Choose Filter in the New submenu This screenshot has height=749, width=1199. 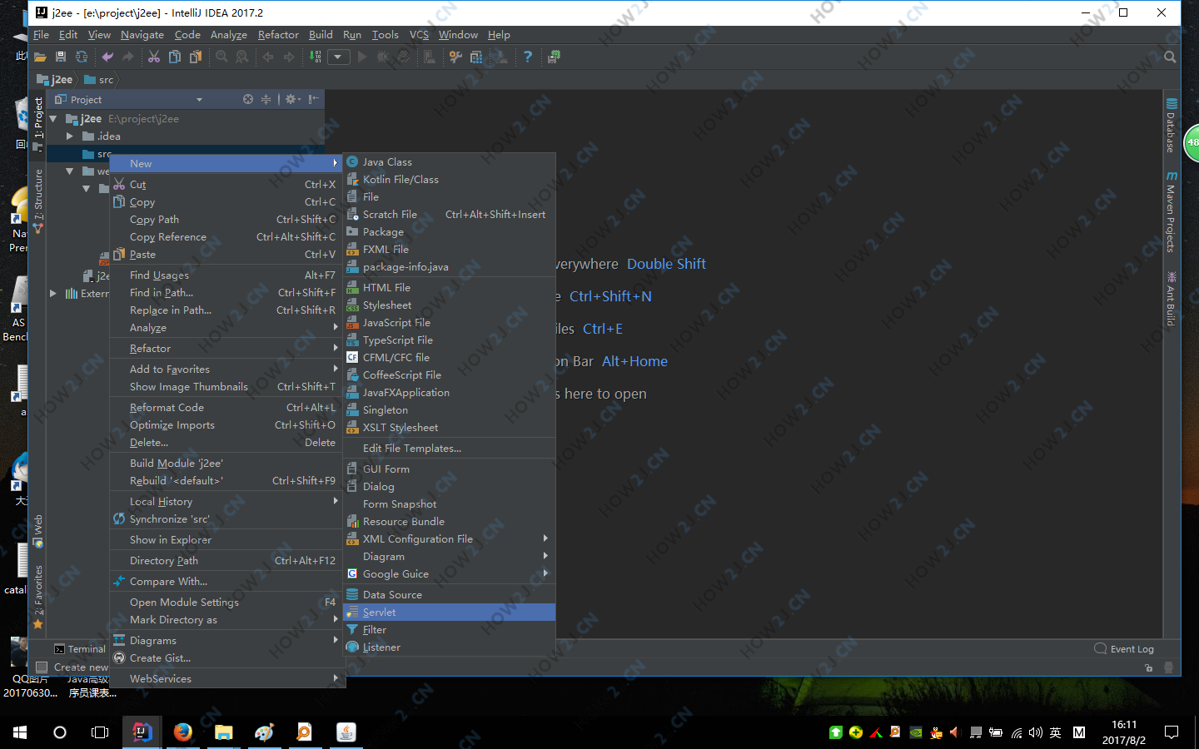pos(450,630)
